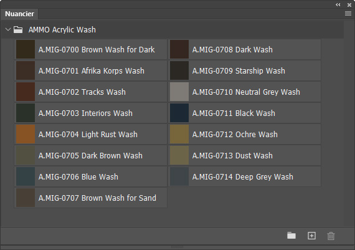The height and width of the screenshot is (250, 355).
Task: Pick A.MIG-0708 Dark Wash color swatch
Action: pos(179,49)
